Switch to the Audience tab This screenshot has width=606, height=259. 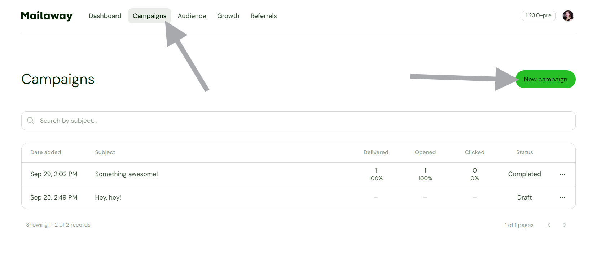tap(192, 16)
